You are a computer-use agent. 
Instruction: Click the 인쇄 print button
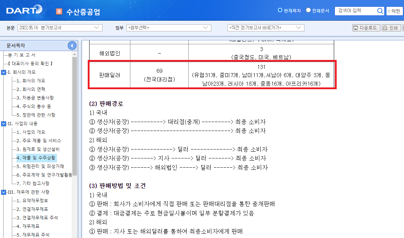(x=391, y=28)
